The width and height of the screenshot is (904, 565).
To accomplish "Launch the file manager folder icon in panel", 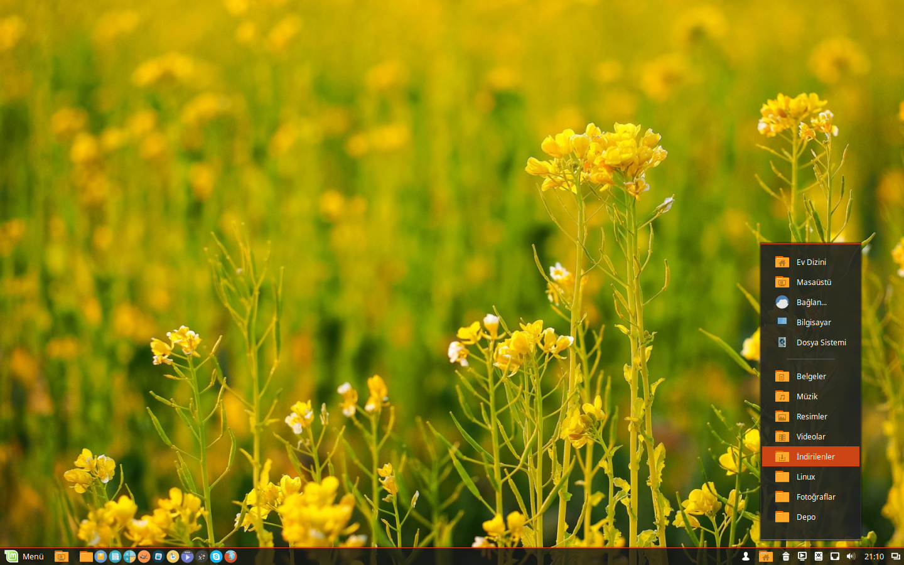I will (86, 556).
